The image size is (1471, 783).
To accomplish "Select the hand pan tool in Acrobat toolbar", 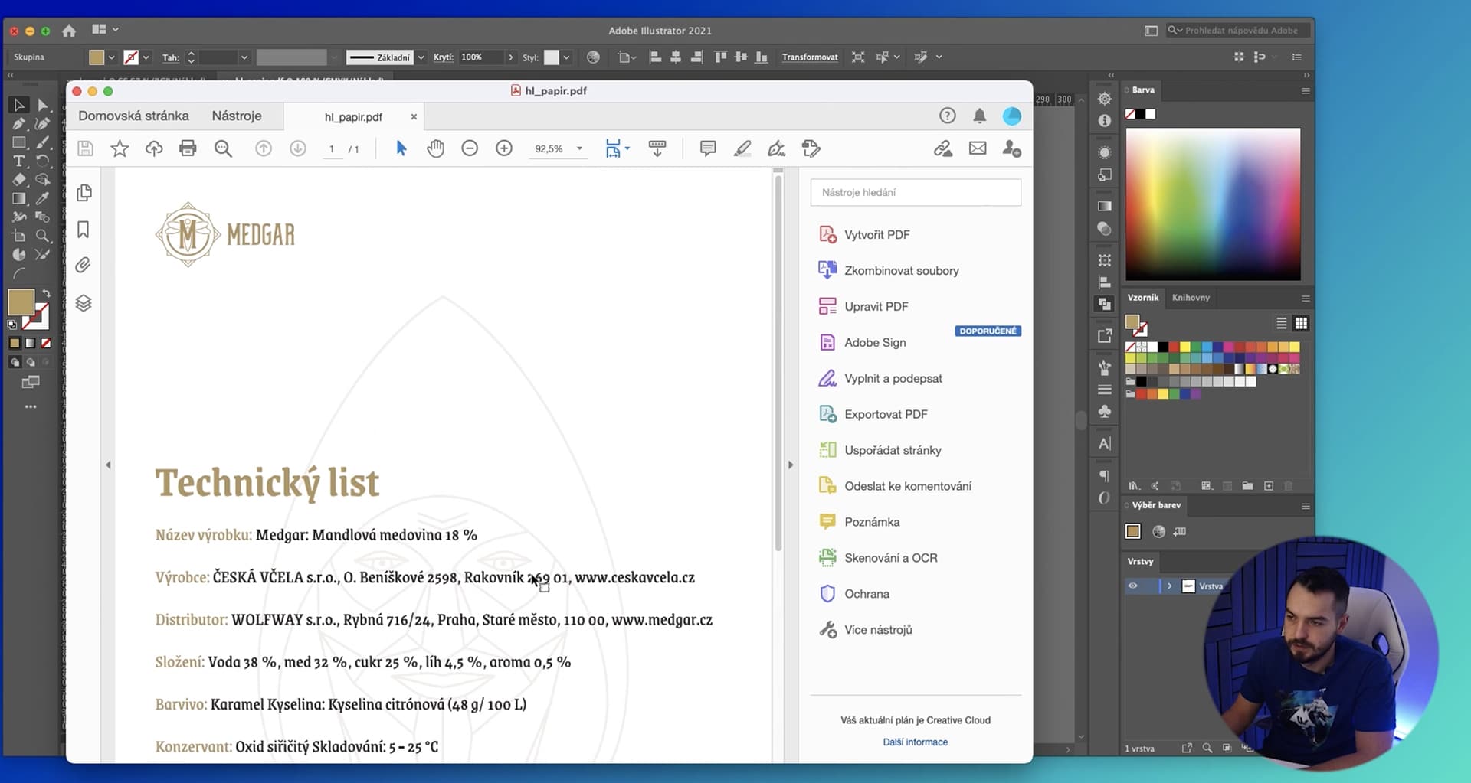I will pos(435,148).
